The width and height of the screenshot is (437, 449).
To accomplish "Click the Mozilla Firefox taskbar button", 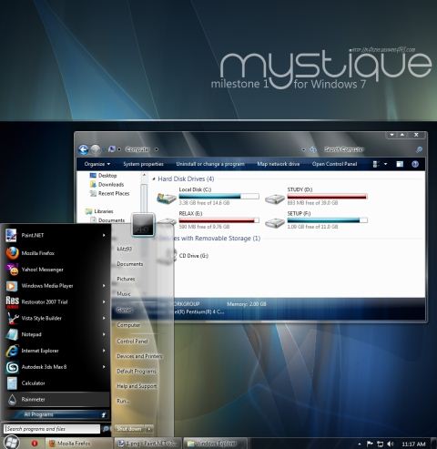I will tap(79, 444).
